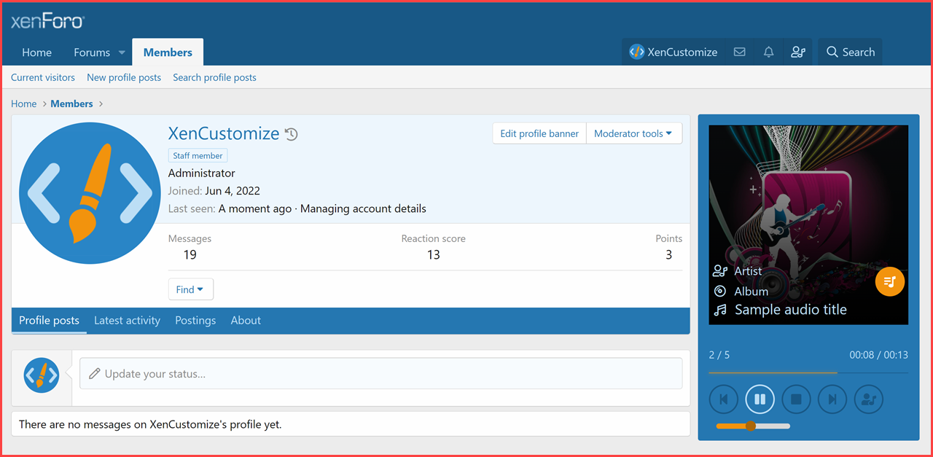
Task: Open the Moderator tools dropdown
Action: coord(633,133)
